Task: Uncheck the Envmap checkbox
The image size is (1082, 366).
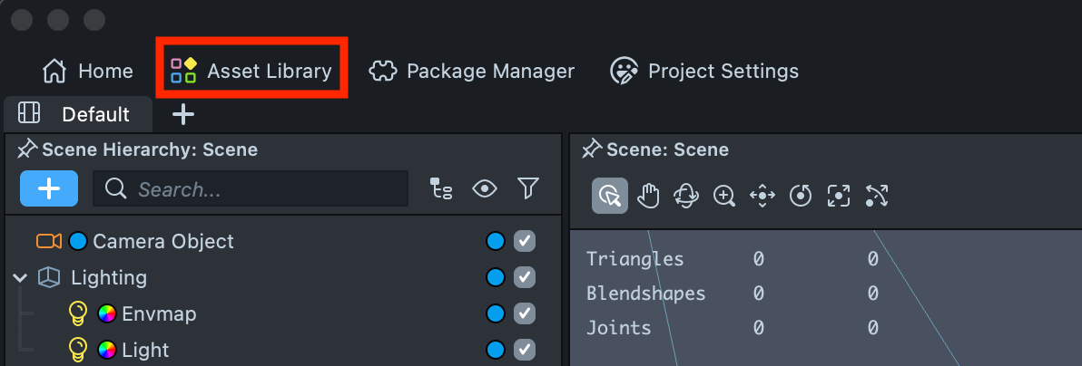Action: (x=525, y=313)
